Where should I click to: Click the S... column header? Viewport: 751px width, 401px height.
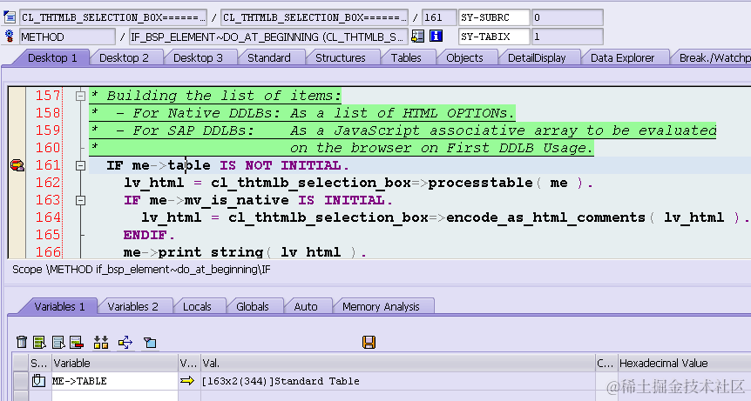tap(40, 364)
